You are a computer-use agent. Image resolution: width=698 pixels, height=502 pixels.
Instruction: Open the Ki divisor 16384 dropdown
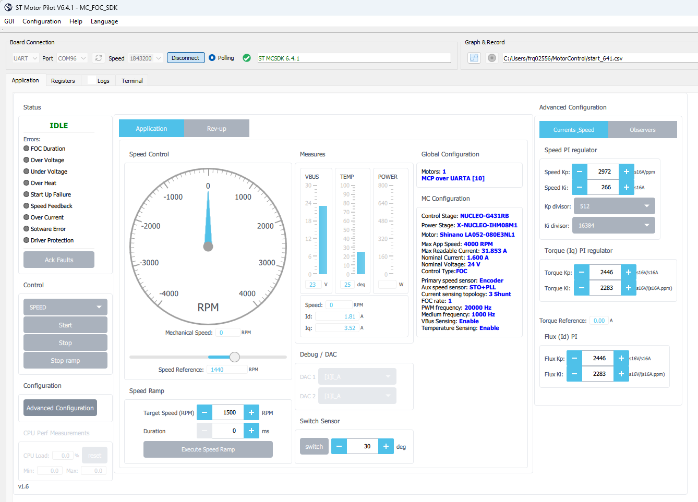613,225
